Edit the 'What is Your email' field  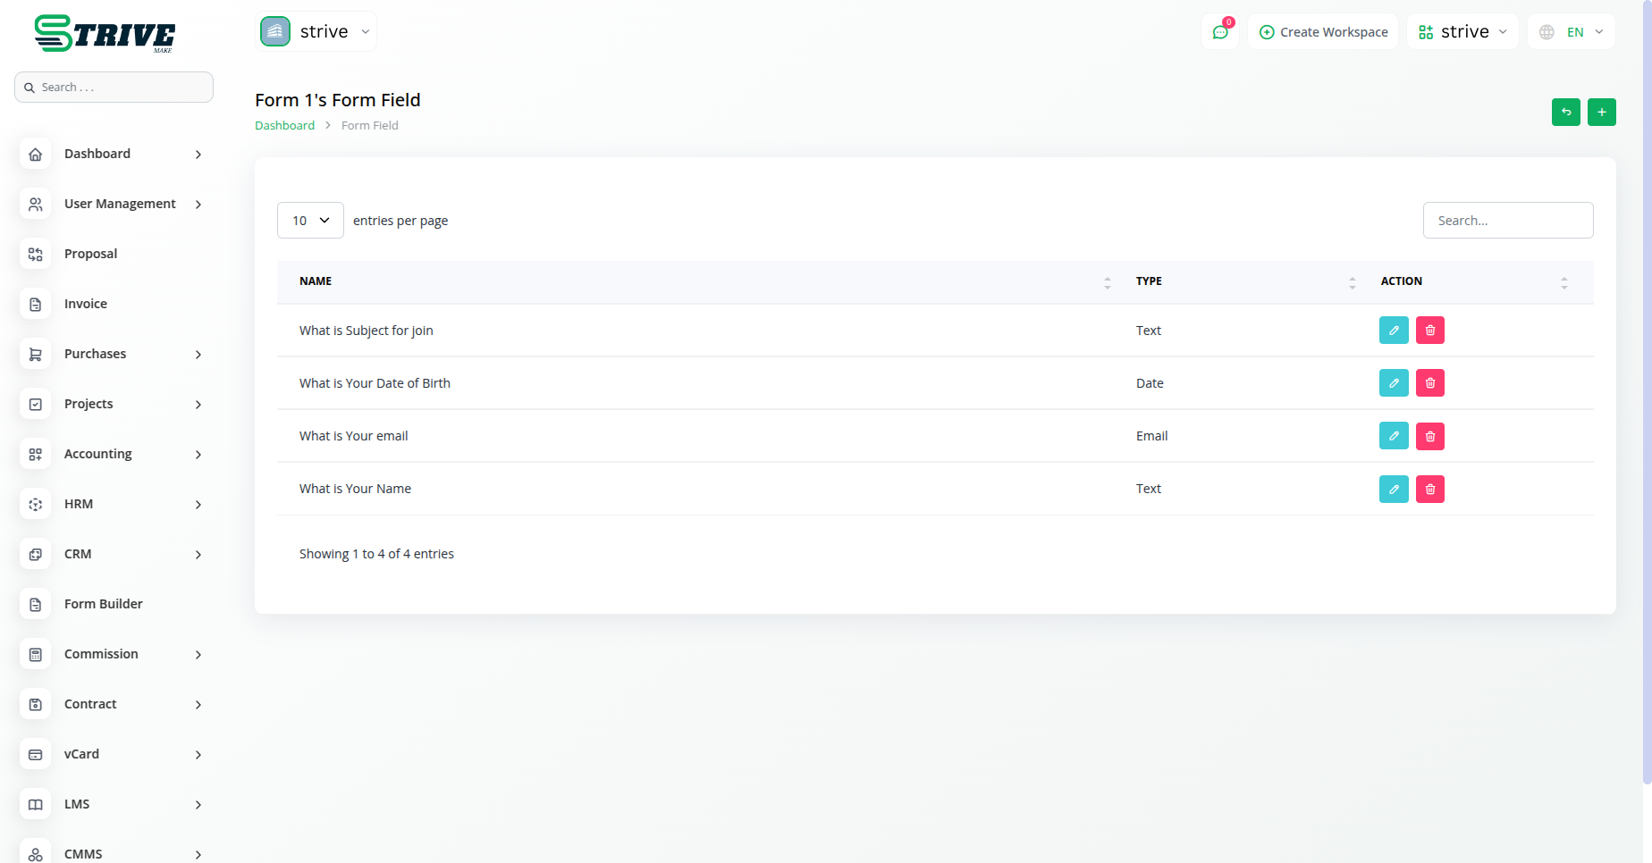point(1393,436)
